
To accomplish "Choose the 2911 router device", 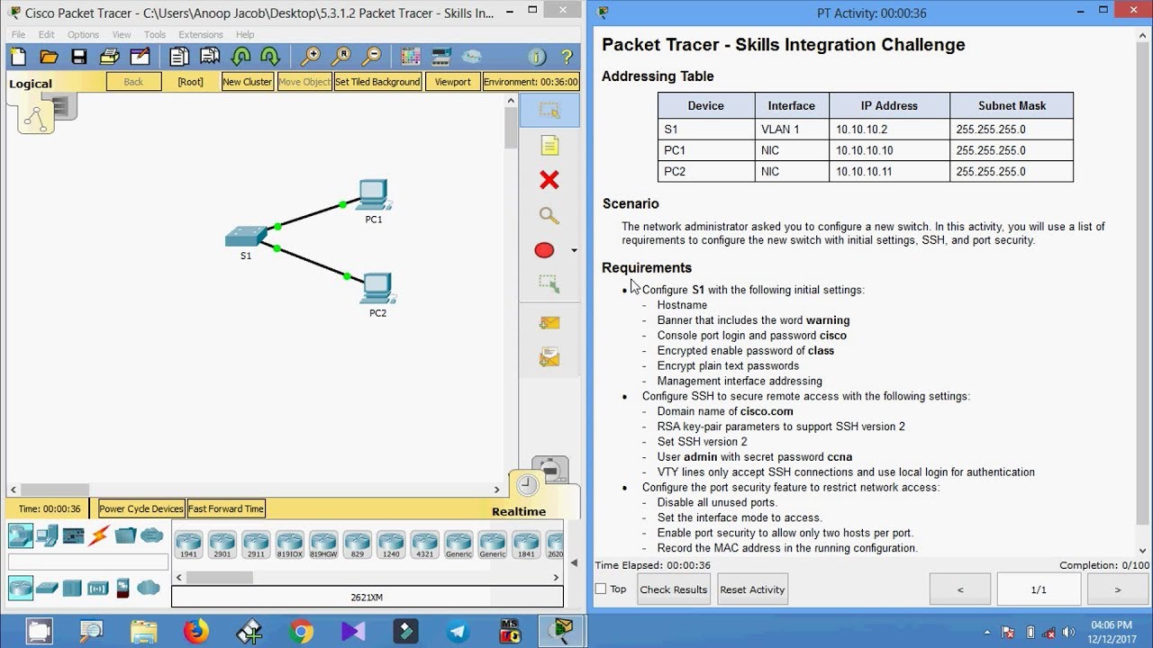I will (x=256, y=545).
